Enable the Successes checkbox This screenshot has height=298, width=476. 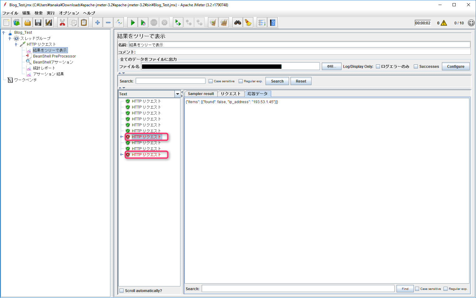416,66
